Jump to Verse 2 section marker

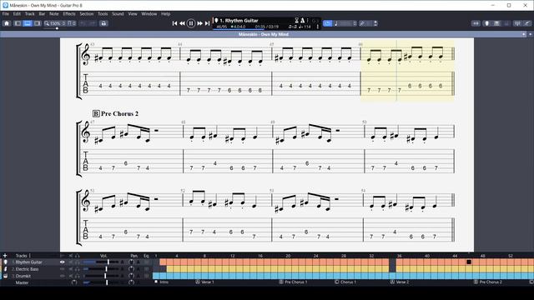click(400, 282)
